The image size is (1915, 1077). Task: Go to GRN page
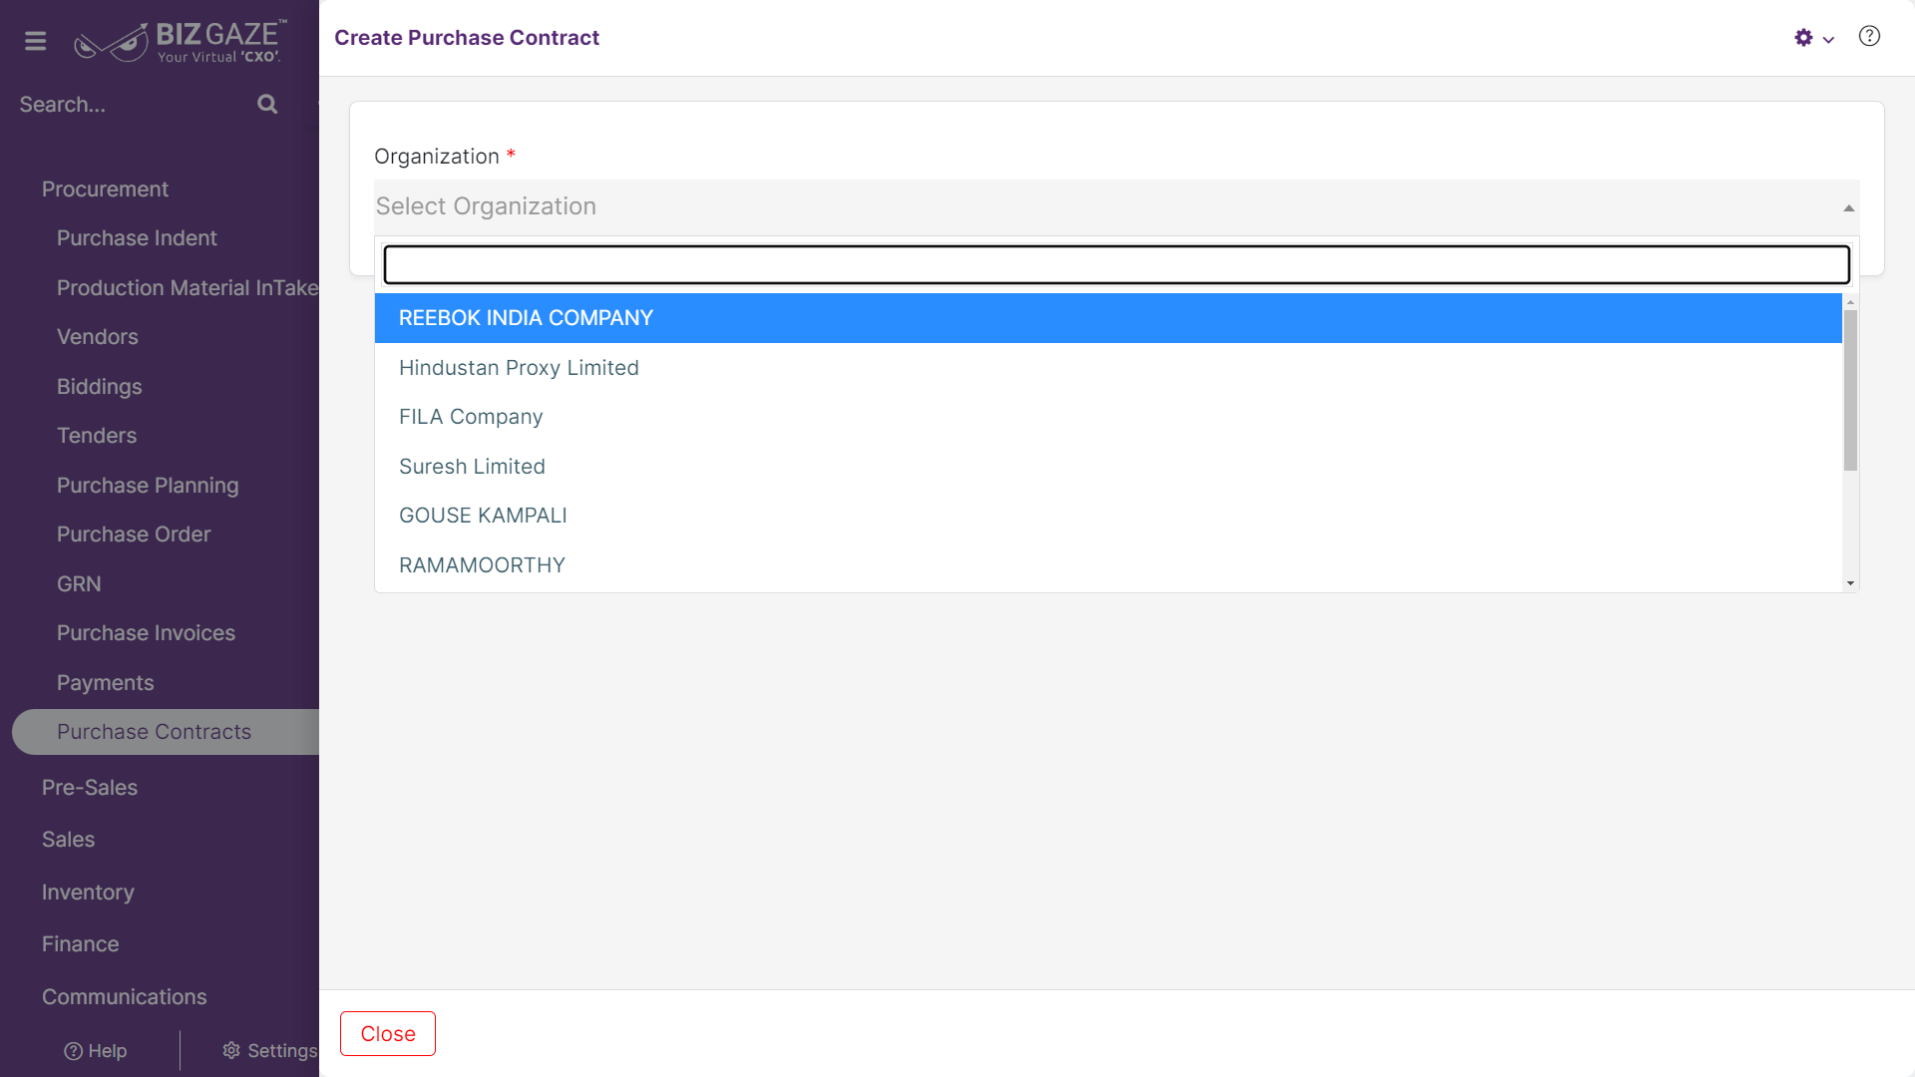79,584
